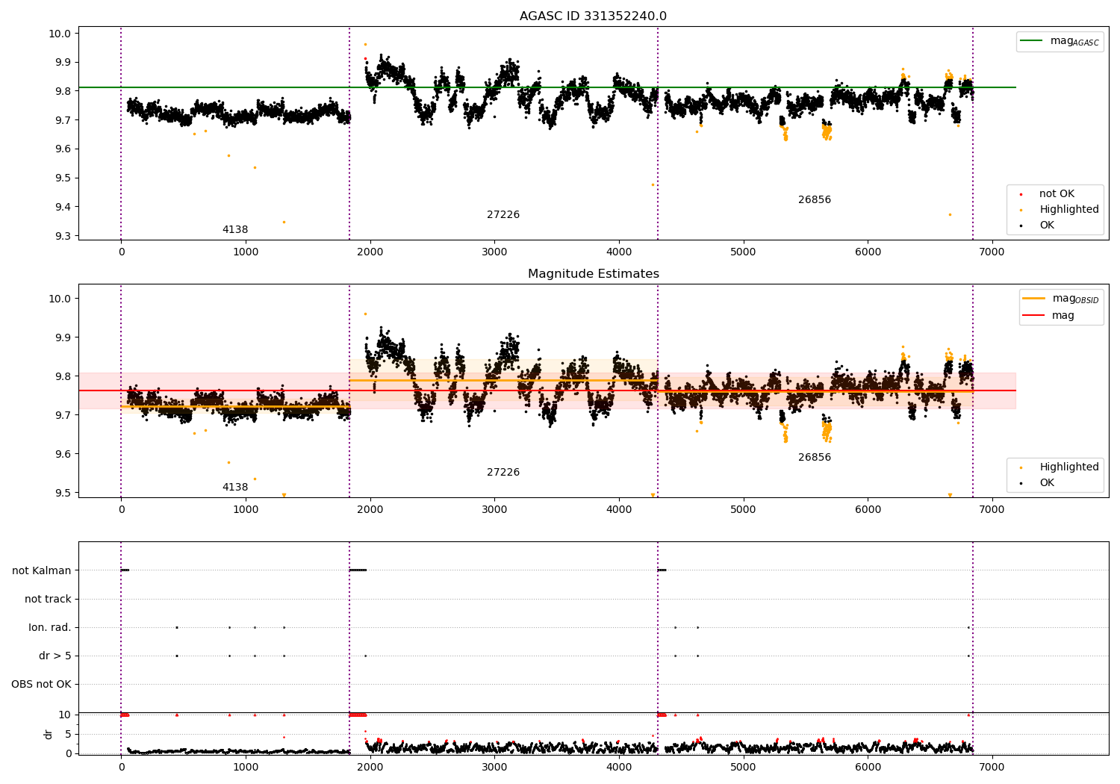This screenshot has width=1120, height=784.
Task: Click the red horizontal mag line in middle plot
Action: coord(547,391)
